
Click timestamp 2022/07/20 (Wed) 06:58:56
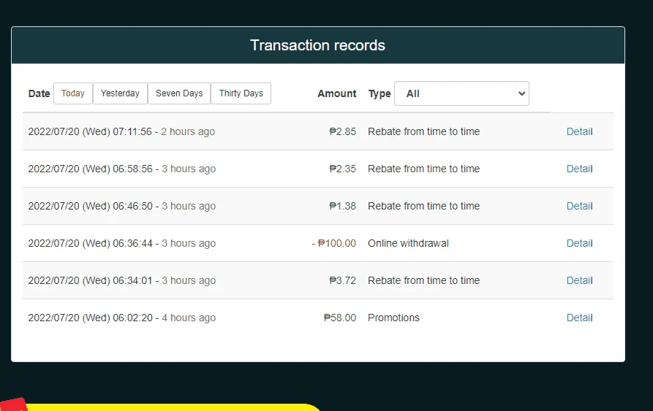click(91, 169)
